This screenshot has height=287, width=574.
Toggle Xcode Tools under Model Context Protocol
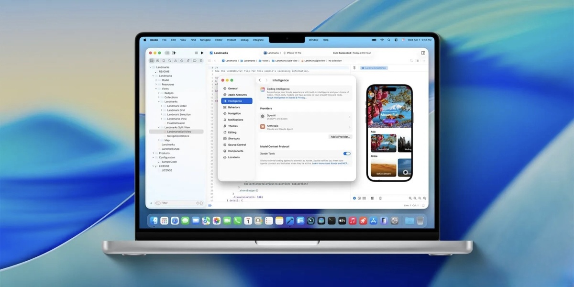347,154
